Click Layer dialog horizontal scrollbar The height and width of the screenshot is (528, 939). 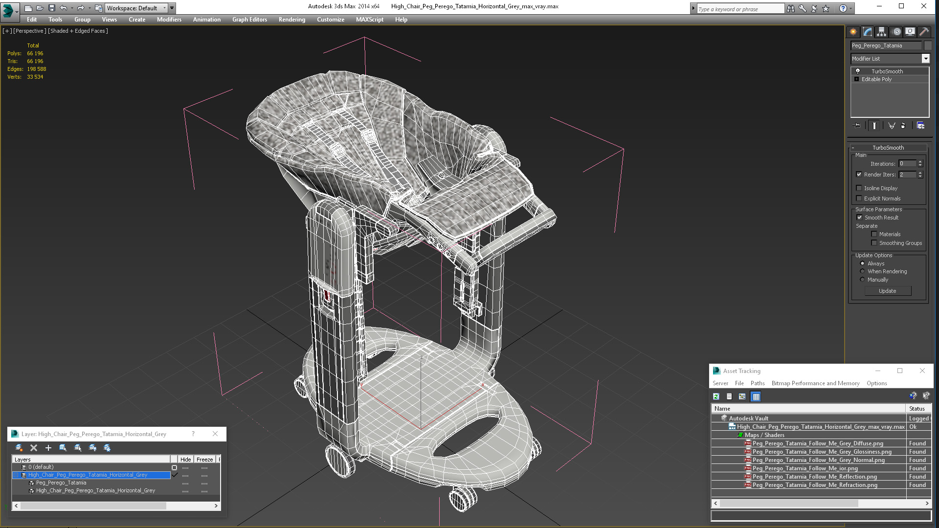116,506
